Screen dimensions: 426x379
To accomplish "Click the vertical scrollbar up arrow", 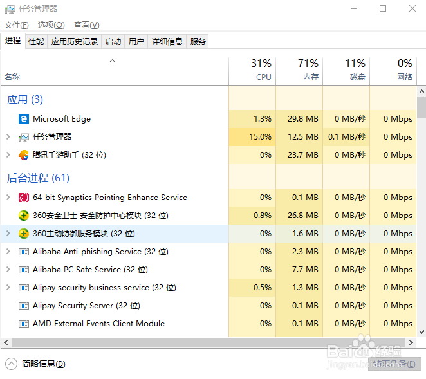I will tap(421, 91).
